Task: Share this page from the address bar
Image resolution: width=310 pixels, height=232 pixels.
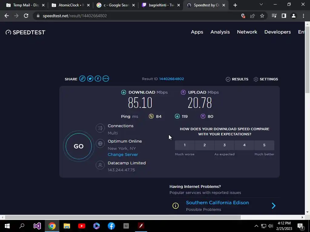Action: (252, 16)
